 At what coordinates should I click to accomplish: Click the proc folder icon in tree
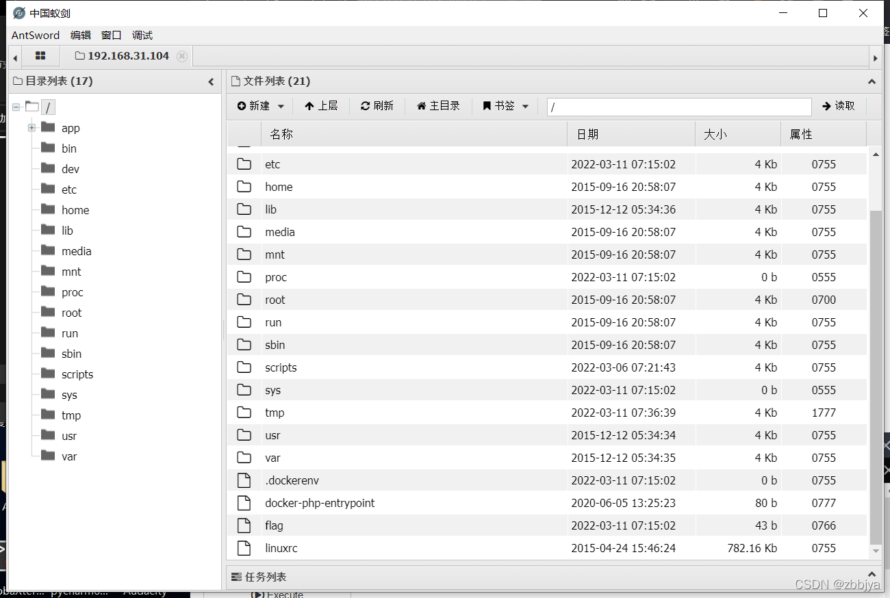48,291
